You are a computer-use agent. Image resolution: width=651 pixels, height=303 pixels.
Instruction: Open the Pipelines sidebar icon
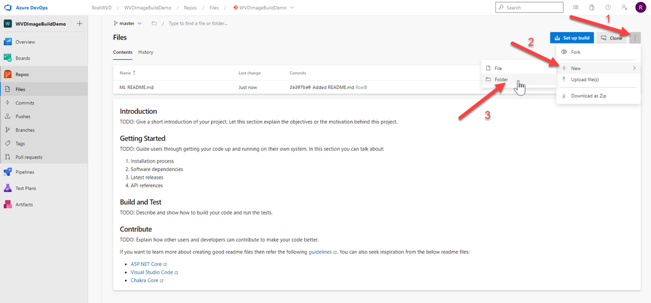(x=7, y=172)
